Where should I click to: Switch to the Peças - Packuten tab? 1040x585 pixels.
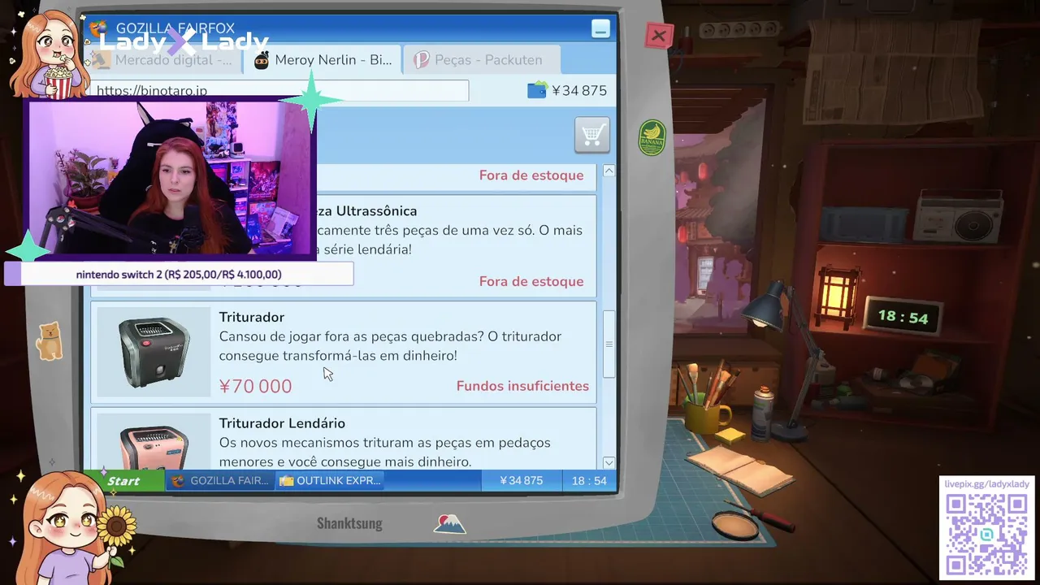click(483, 60)
